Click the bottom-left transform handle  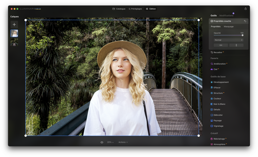click(25, 136)
